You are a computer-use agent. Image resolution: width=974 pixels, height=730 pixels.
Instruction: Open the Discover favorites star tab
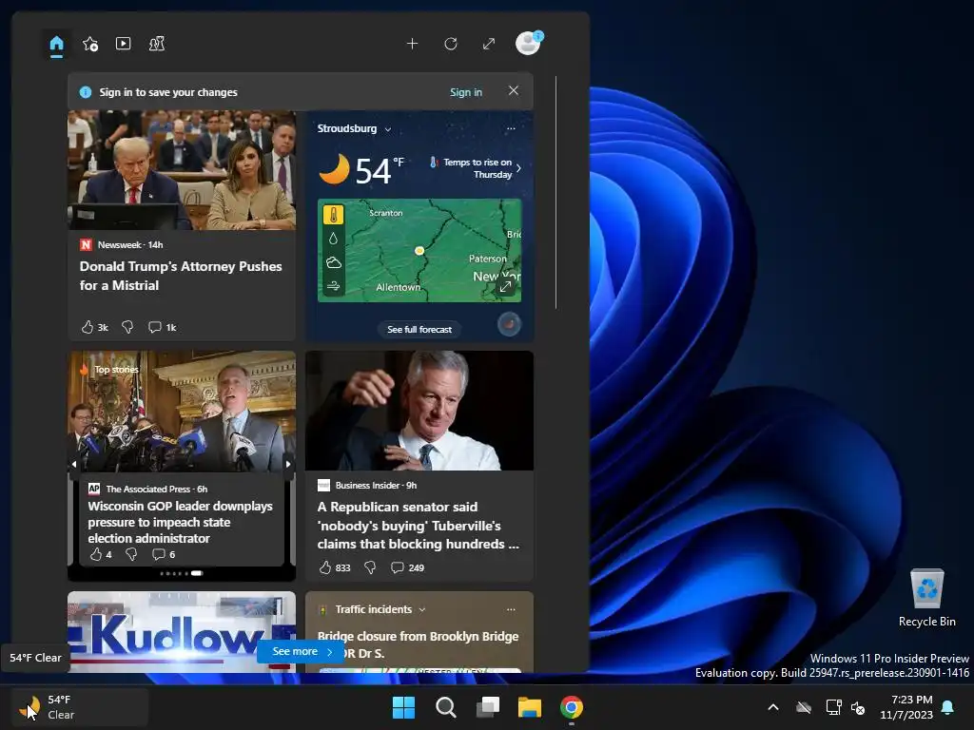click(x=90, y=44)
